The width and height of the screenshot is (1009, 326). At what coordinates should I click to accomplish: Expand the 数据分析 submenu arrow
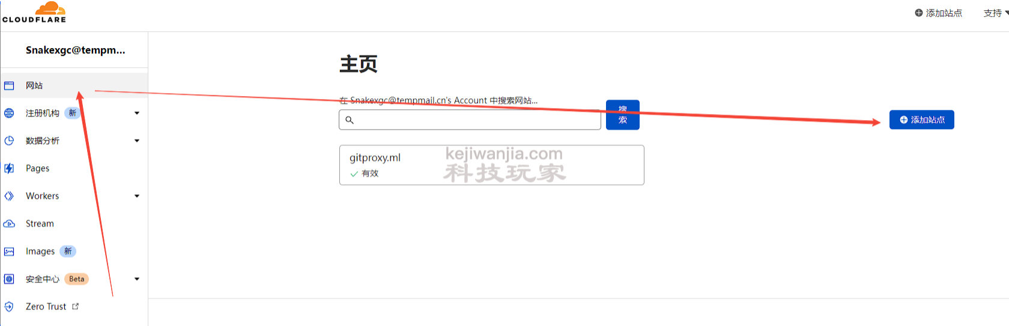(137, 140)
